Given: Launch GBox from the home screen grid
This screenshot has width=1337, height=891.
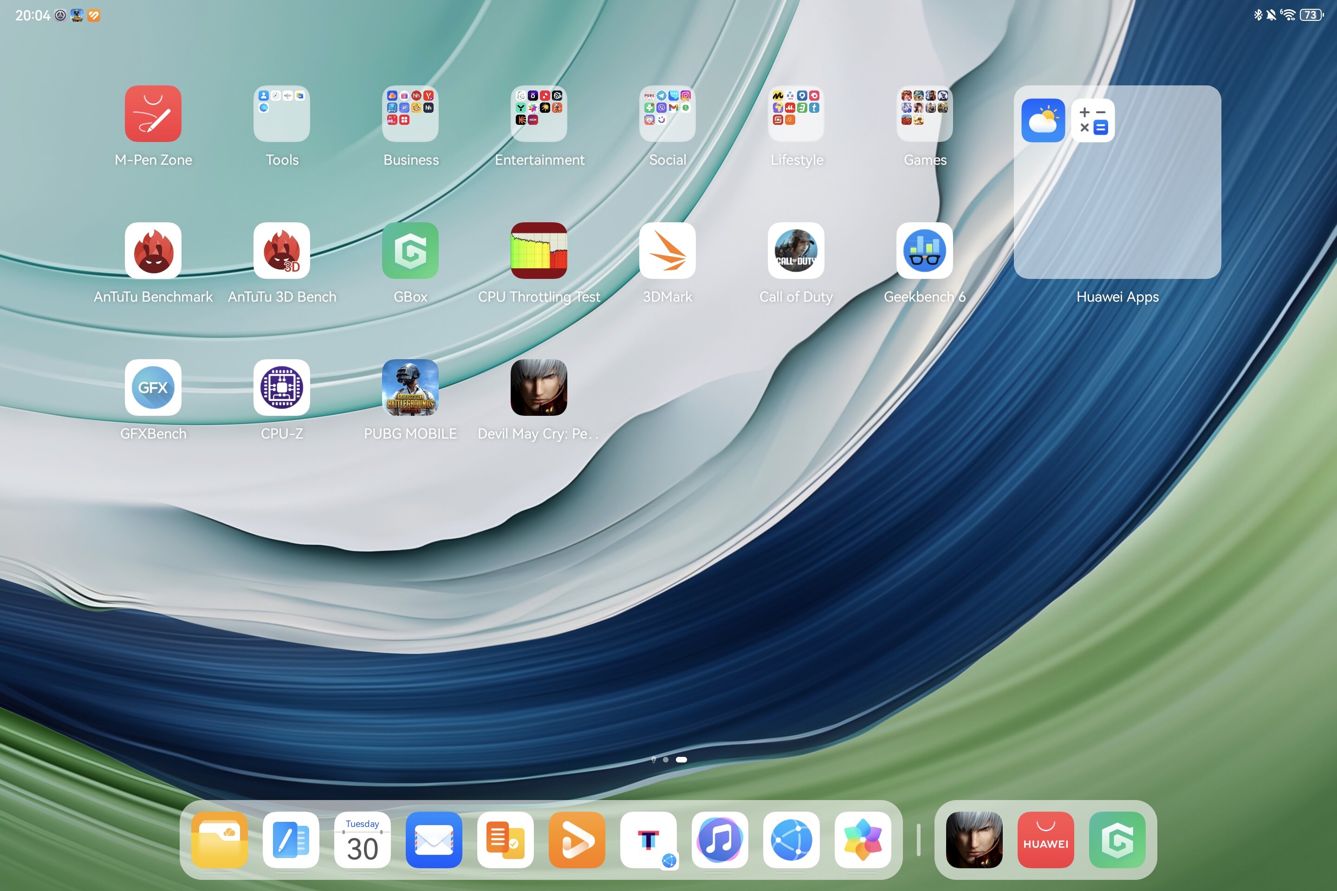Looking at the screenshot, I should coord(410,251).
